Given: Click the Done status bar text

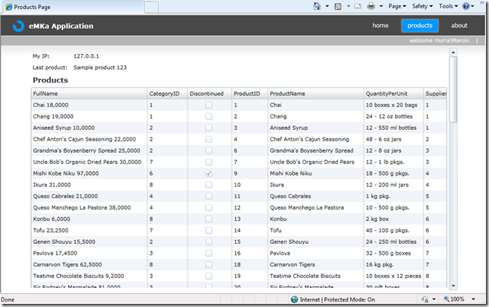Looking at the screenshot, I should 8,299.
